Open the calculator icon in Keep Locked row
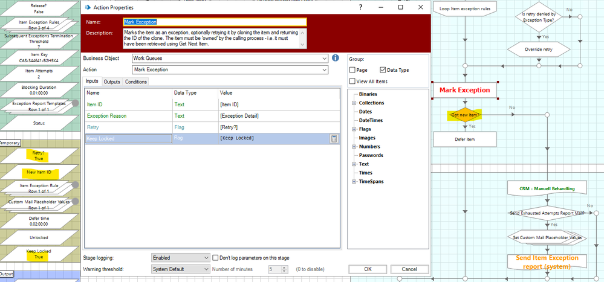 334,138
